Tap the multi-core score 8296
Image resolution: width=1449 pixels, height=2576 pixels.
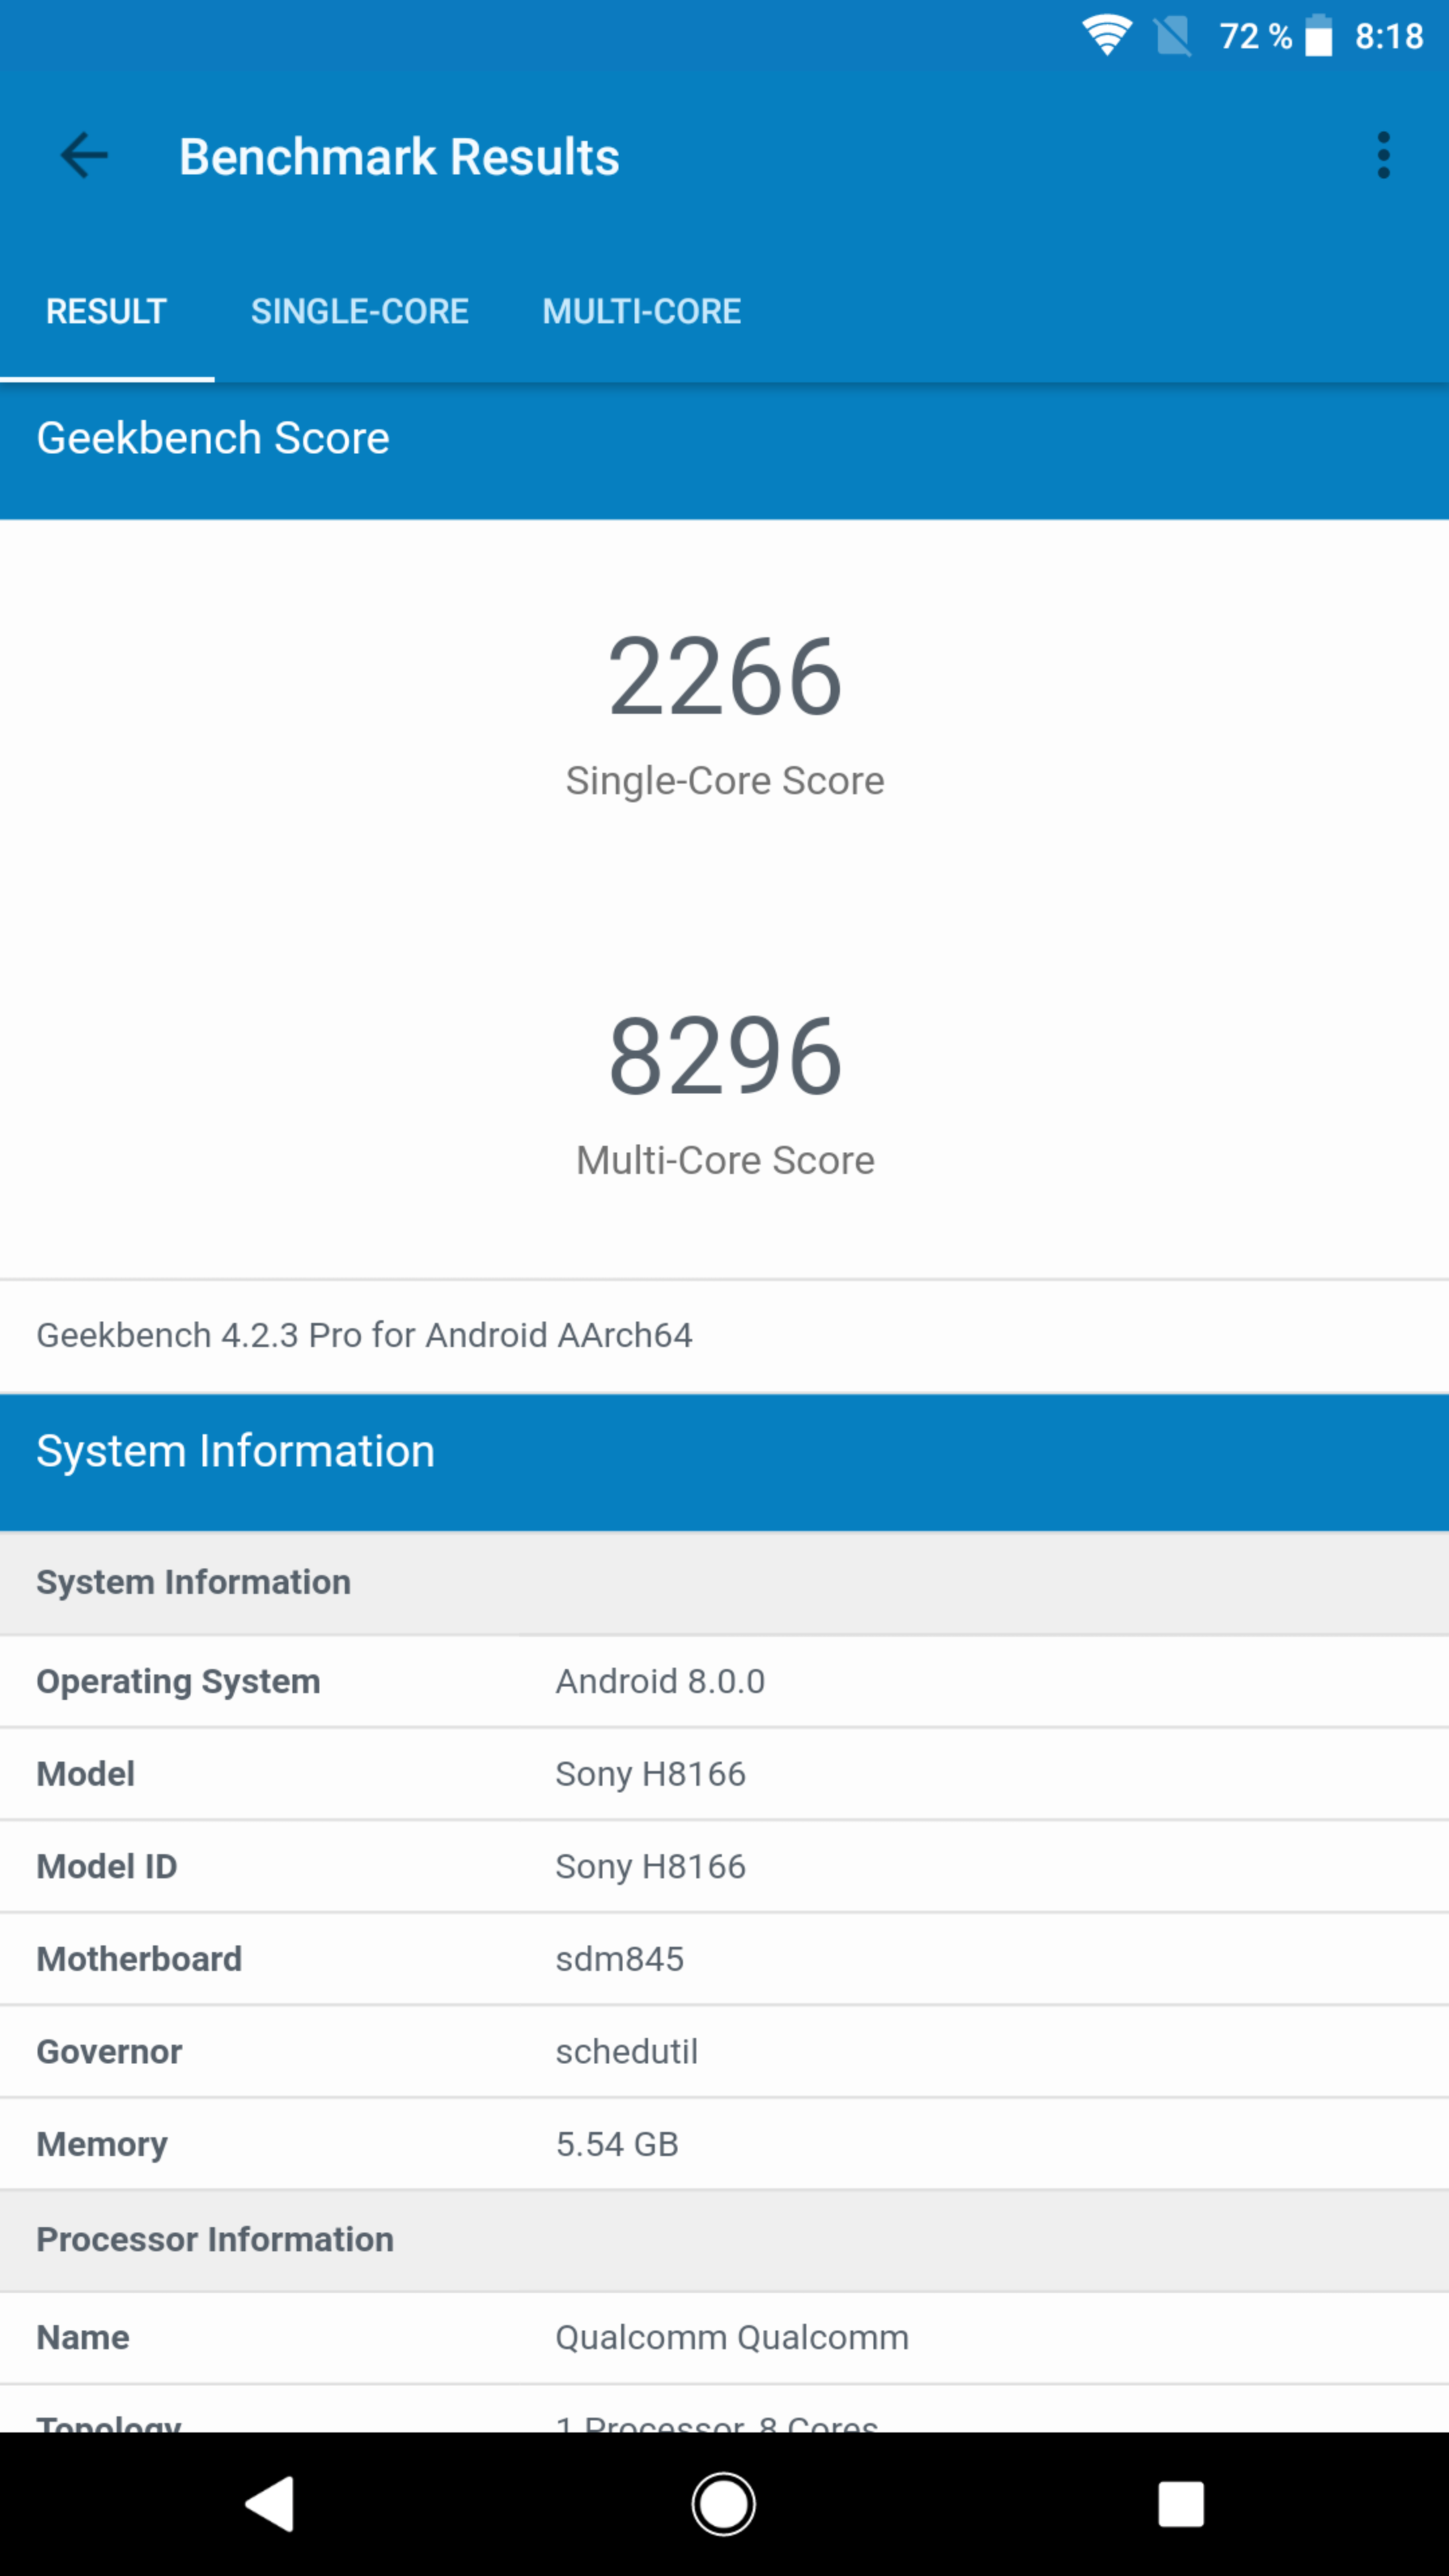(x=725, y=1056)
